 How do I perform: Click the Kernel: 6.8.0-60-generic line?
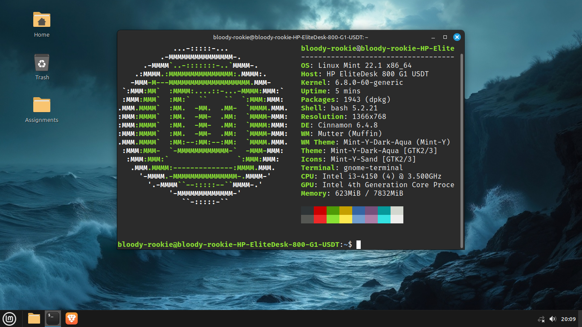[x=352, y=82]
